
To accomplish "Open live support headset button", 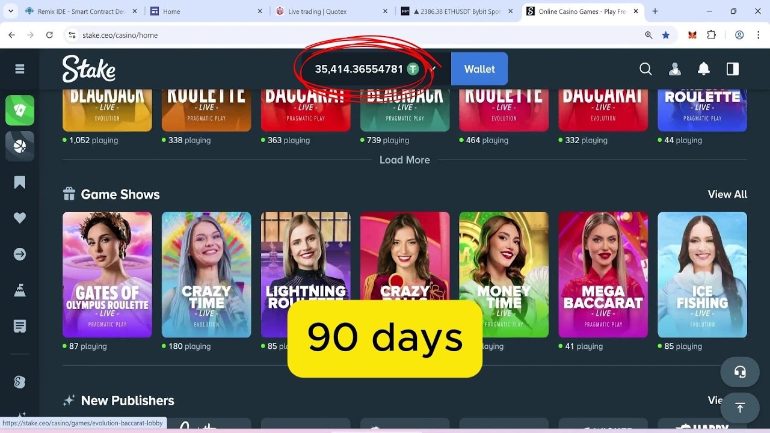I will pos(740,372).
